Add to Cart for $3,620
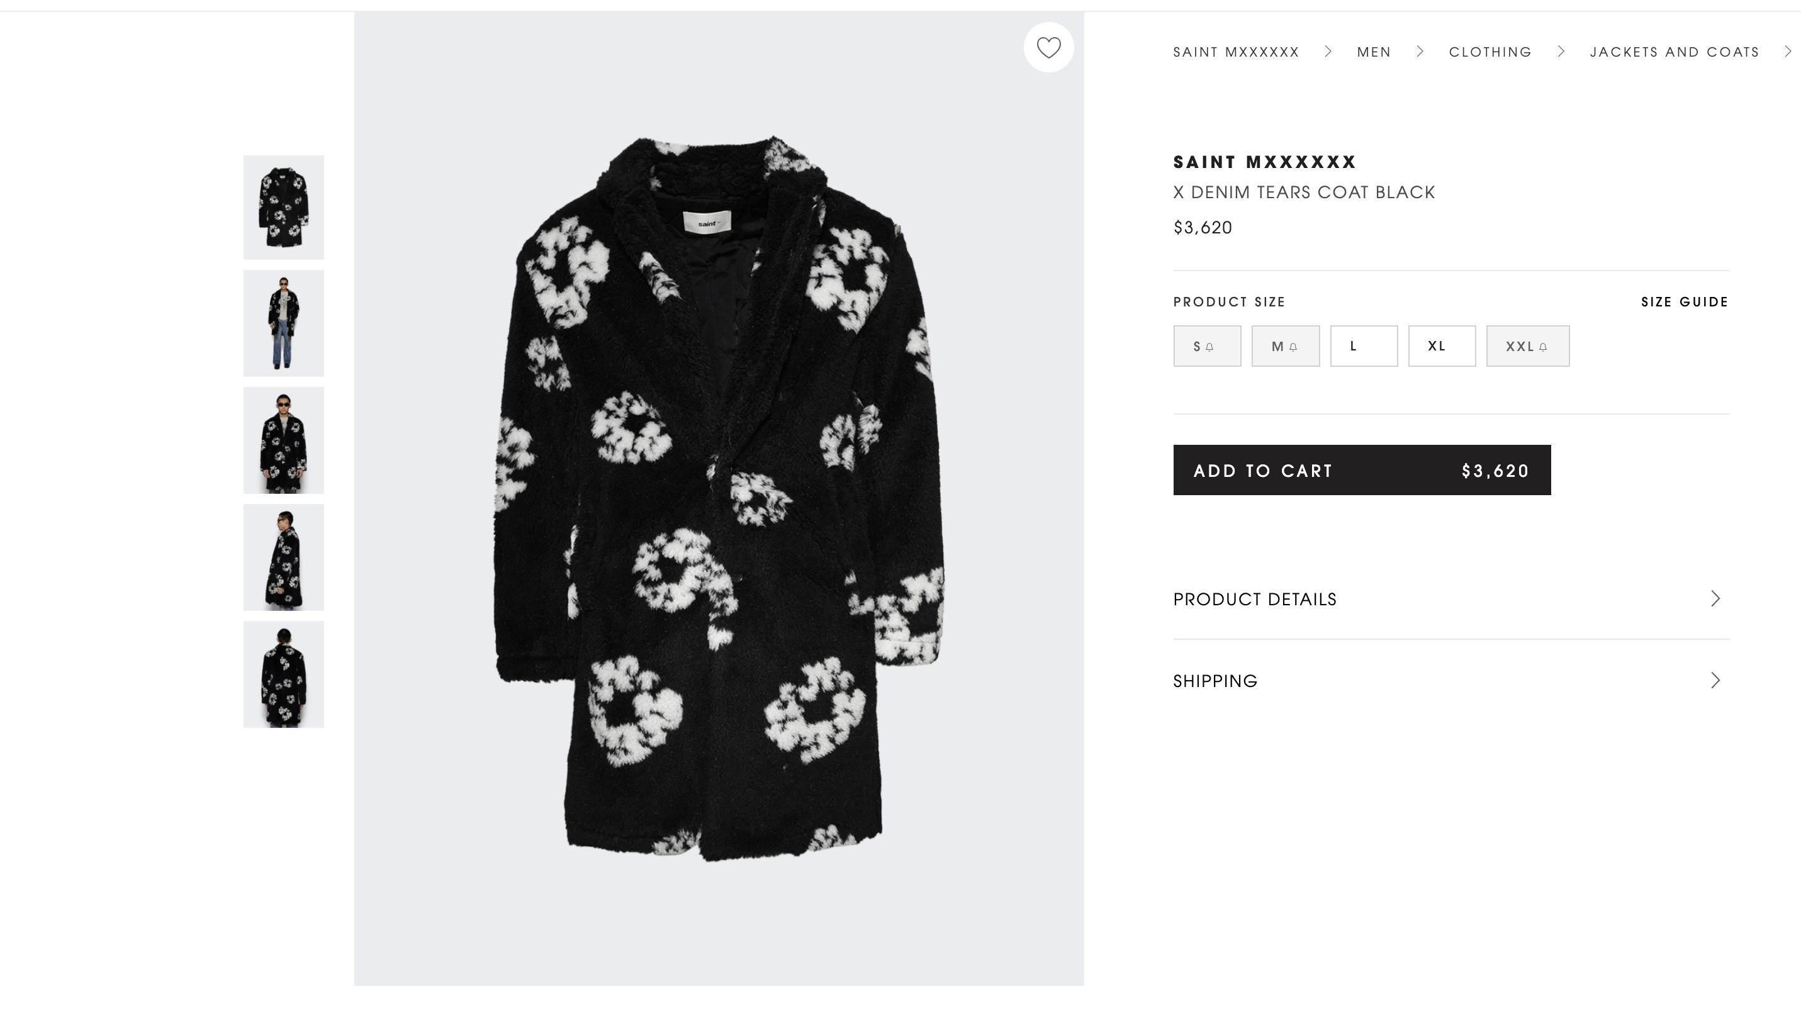 point(1361,470)
